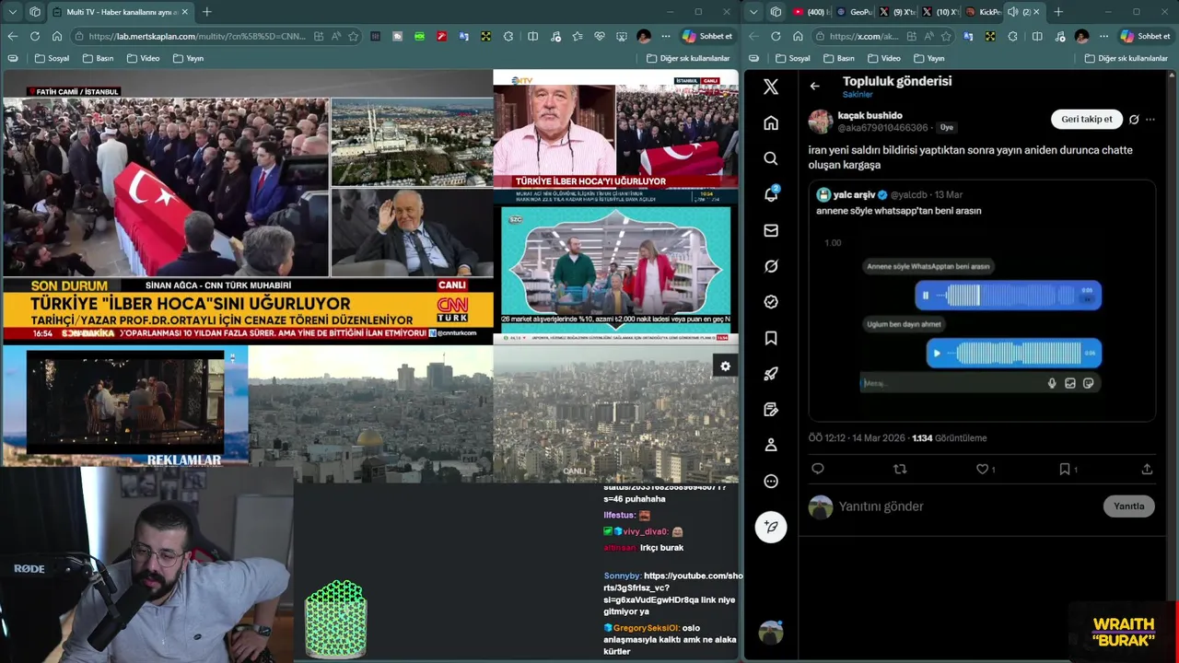This screenshot has height=663, width=1179.
Task: Open Sohbet et Copilot in X window
Action: pyautogui.click(x=1145, y=36)
